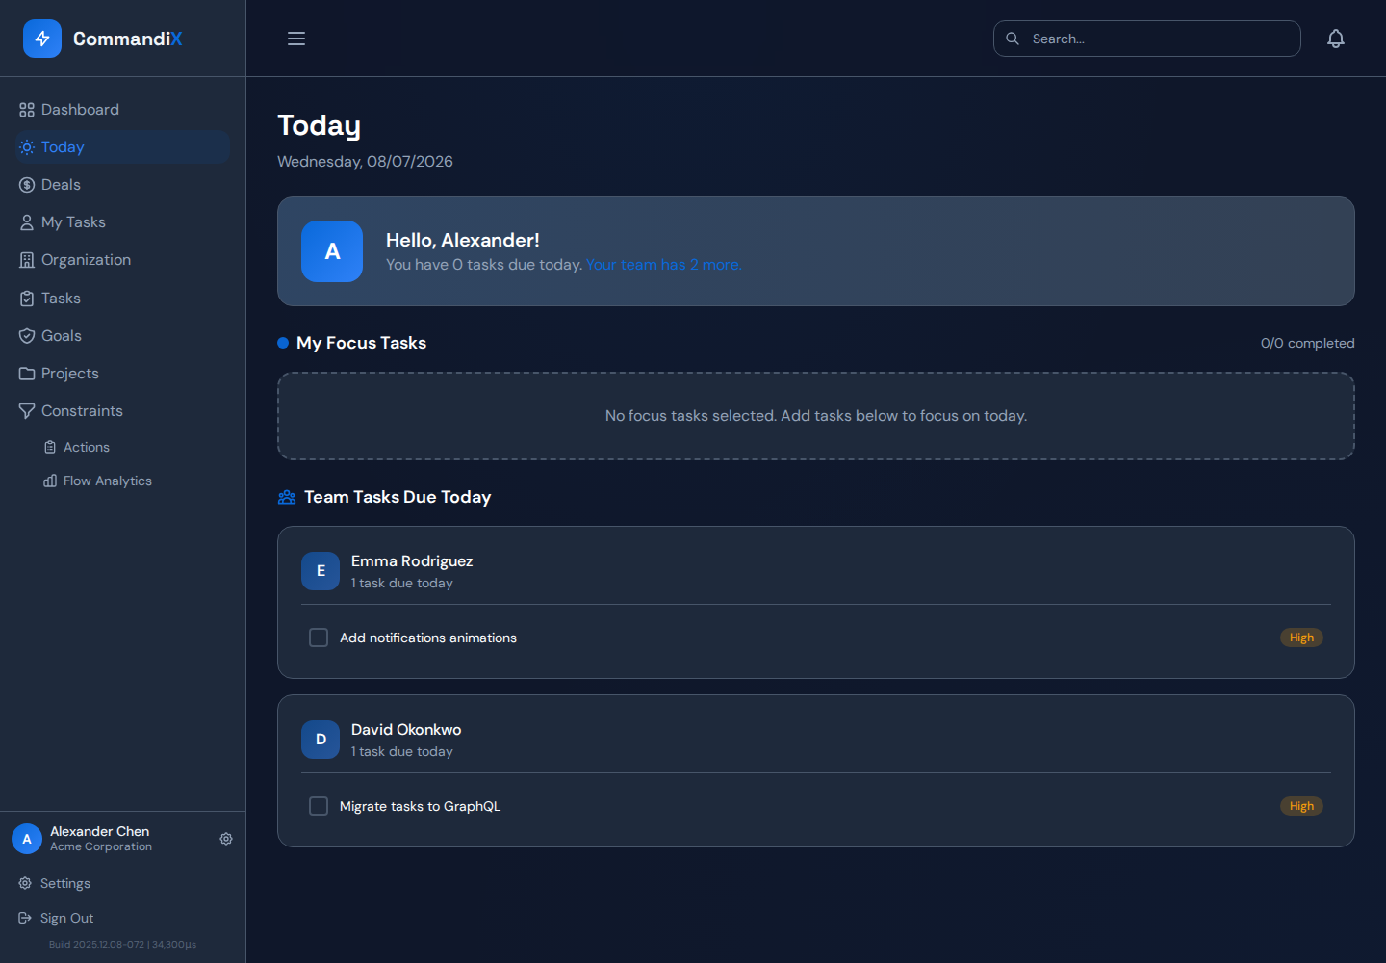Click gear icon beside Alexander Chen
The image size is (1386, 963).
pyautogui.click(x=226, y=839)
